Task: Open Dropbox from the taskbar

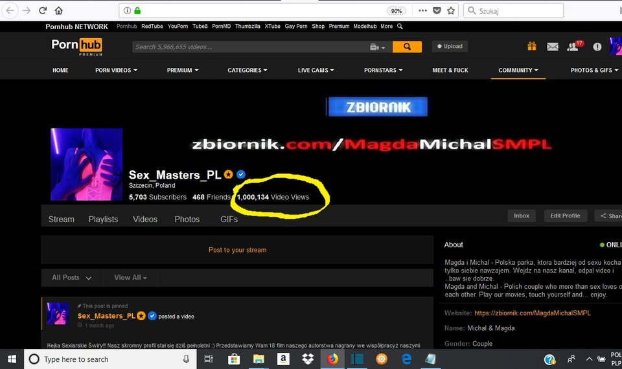Action: pos(308,359)
